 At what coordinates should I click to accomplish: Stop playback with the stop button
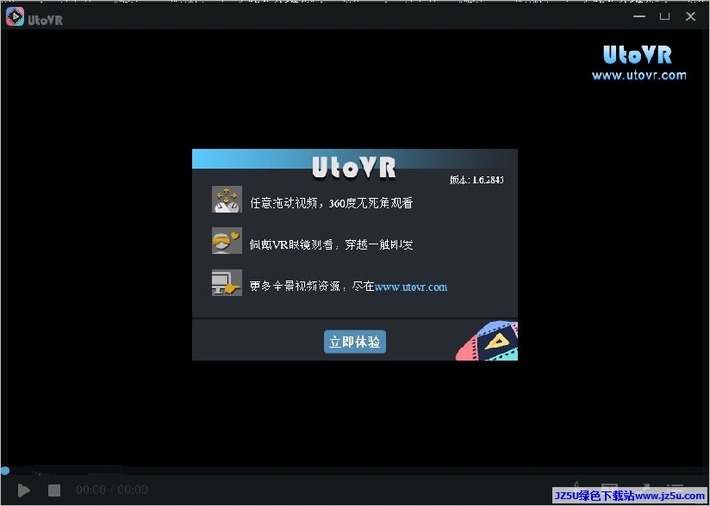pos(54,490)
